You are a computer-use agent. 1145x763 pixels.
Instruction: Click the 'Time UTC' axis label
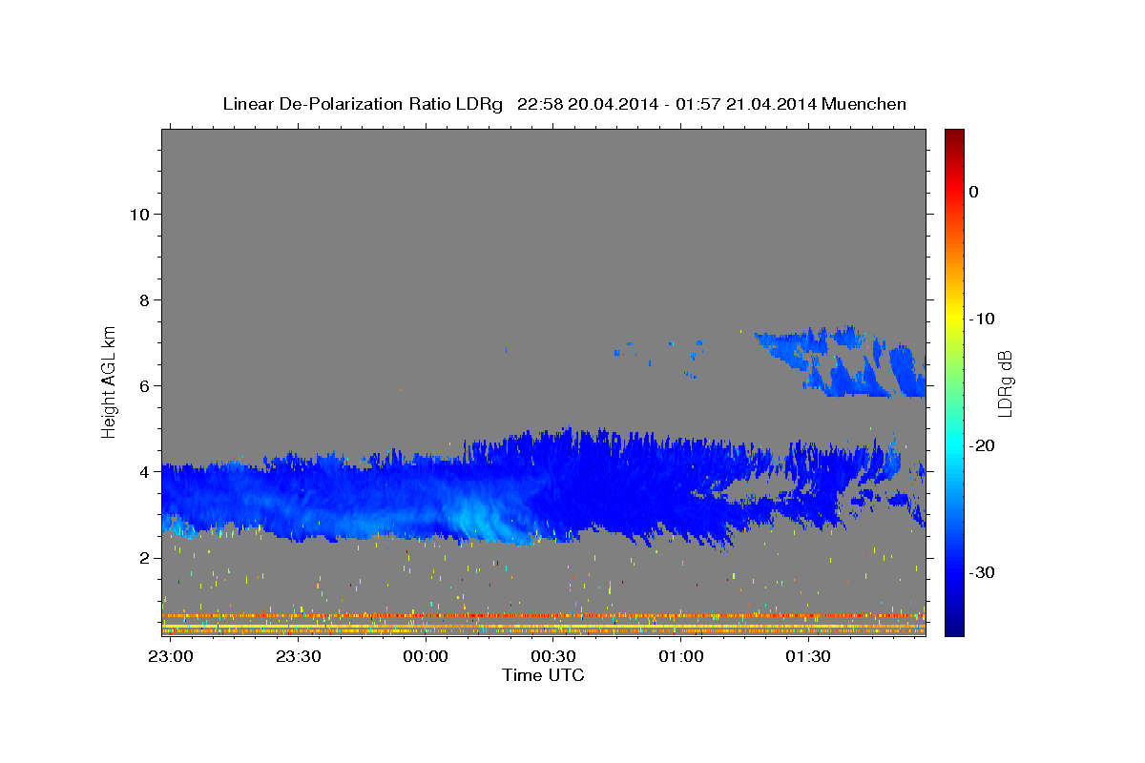click(543, 675)
